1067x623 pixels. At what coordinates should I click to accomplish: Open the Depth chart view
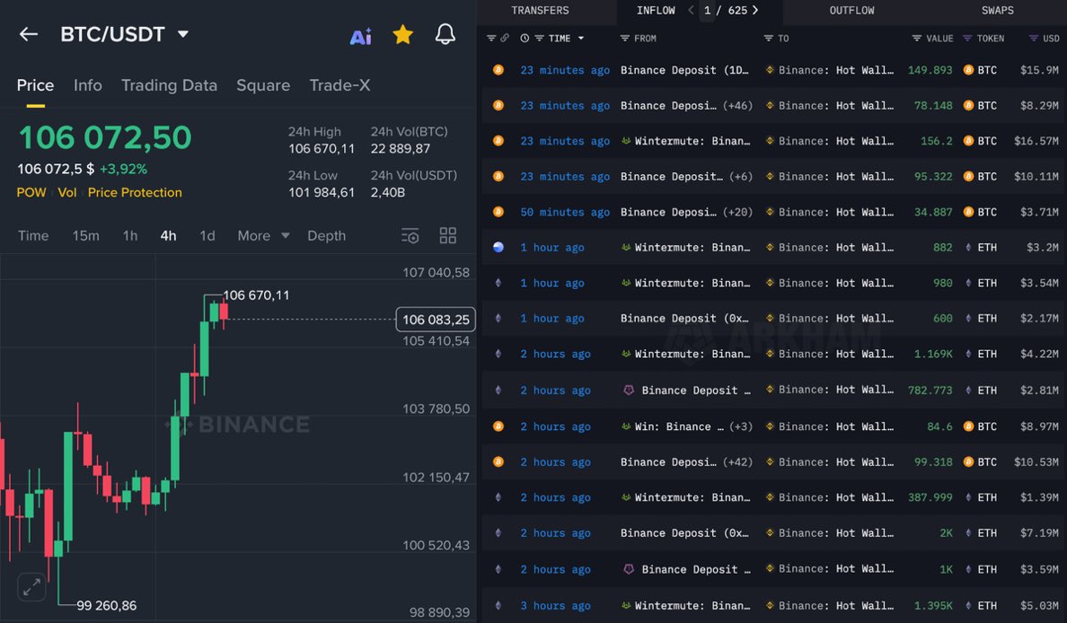(327, 235)
